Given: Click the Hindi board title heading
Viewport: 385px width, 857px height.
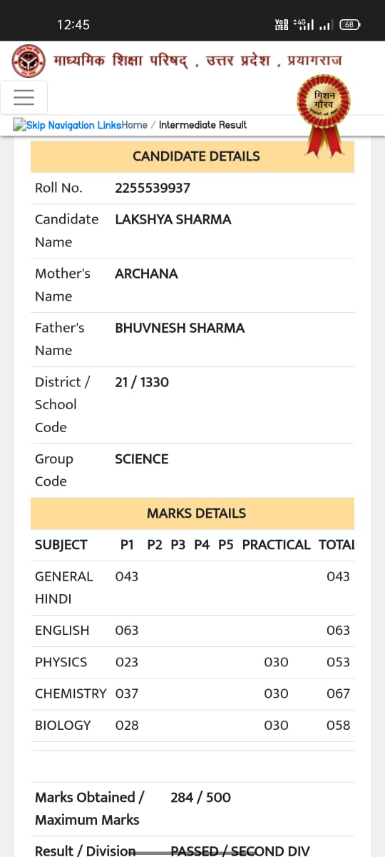Looking at the screenshot, I should click(197, 61).
